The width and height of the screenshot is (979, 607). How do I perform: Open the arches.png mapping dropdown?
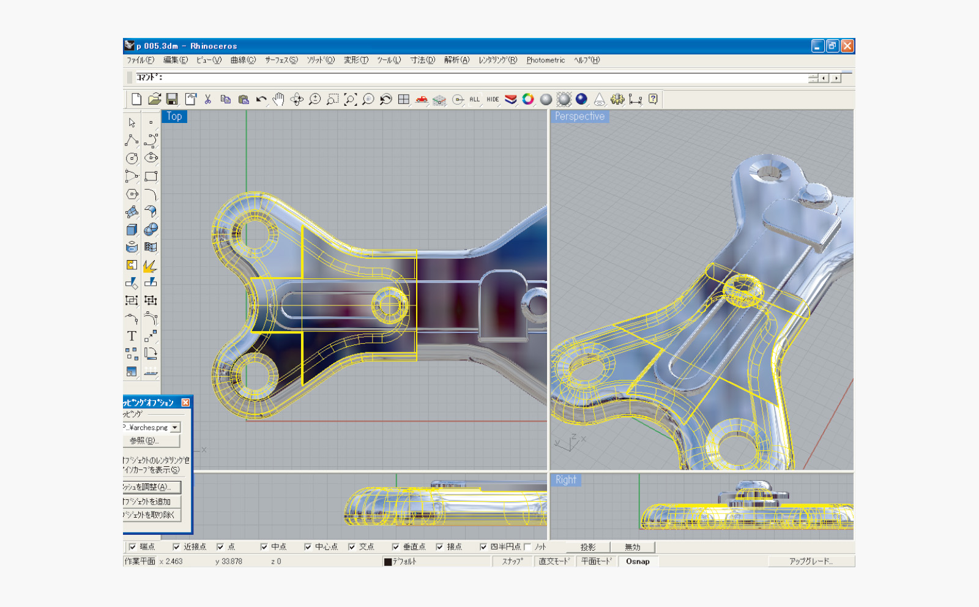[x=175, y=428]
